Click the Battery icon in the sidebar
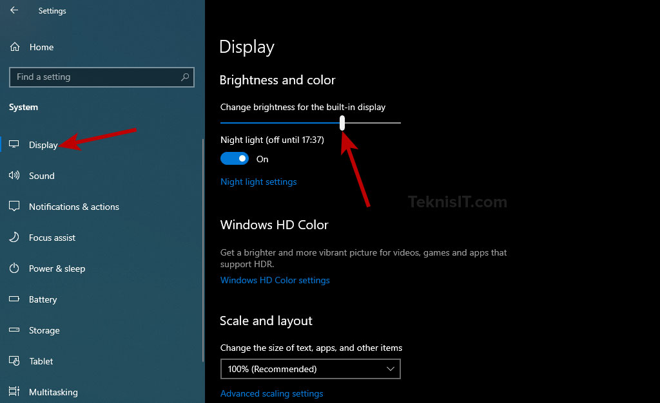660x403 pixels. 14,299
